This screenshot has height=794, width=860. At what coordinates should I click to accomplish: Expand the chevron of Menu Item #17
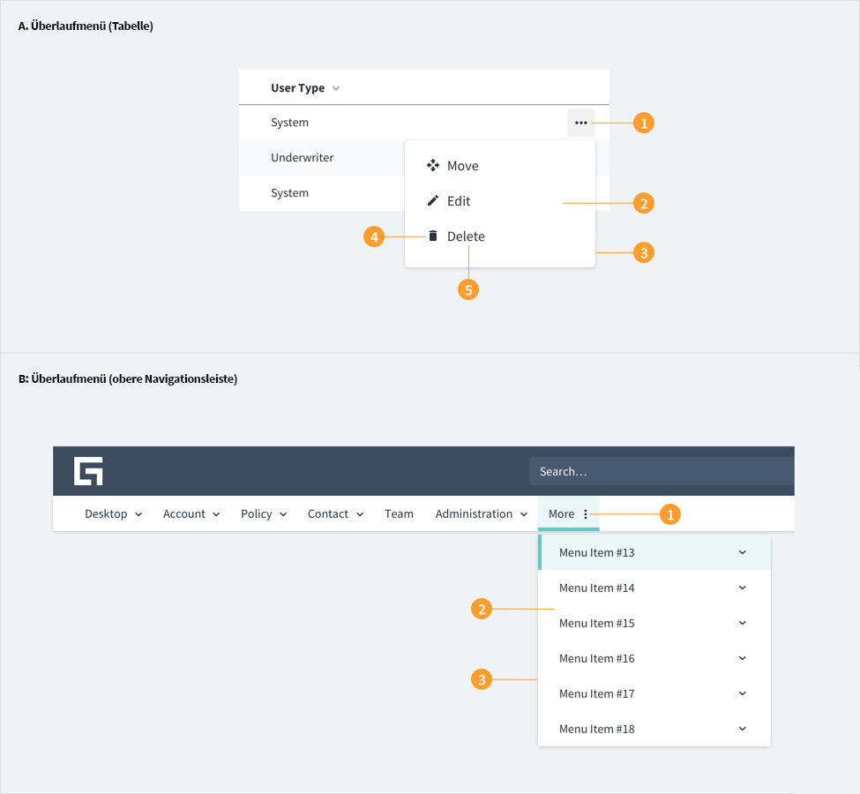pos(743,693)
